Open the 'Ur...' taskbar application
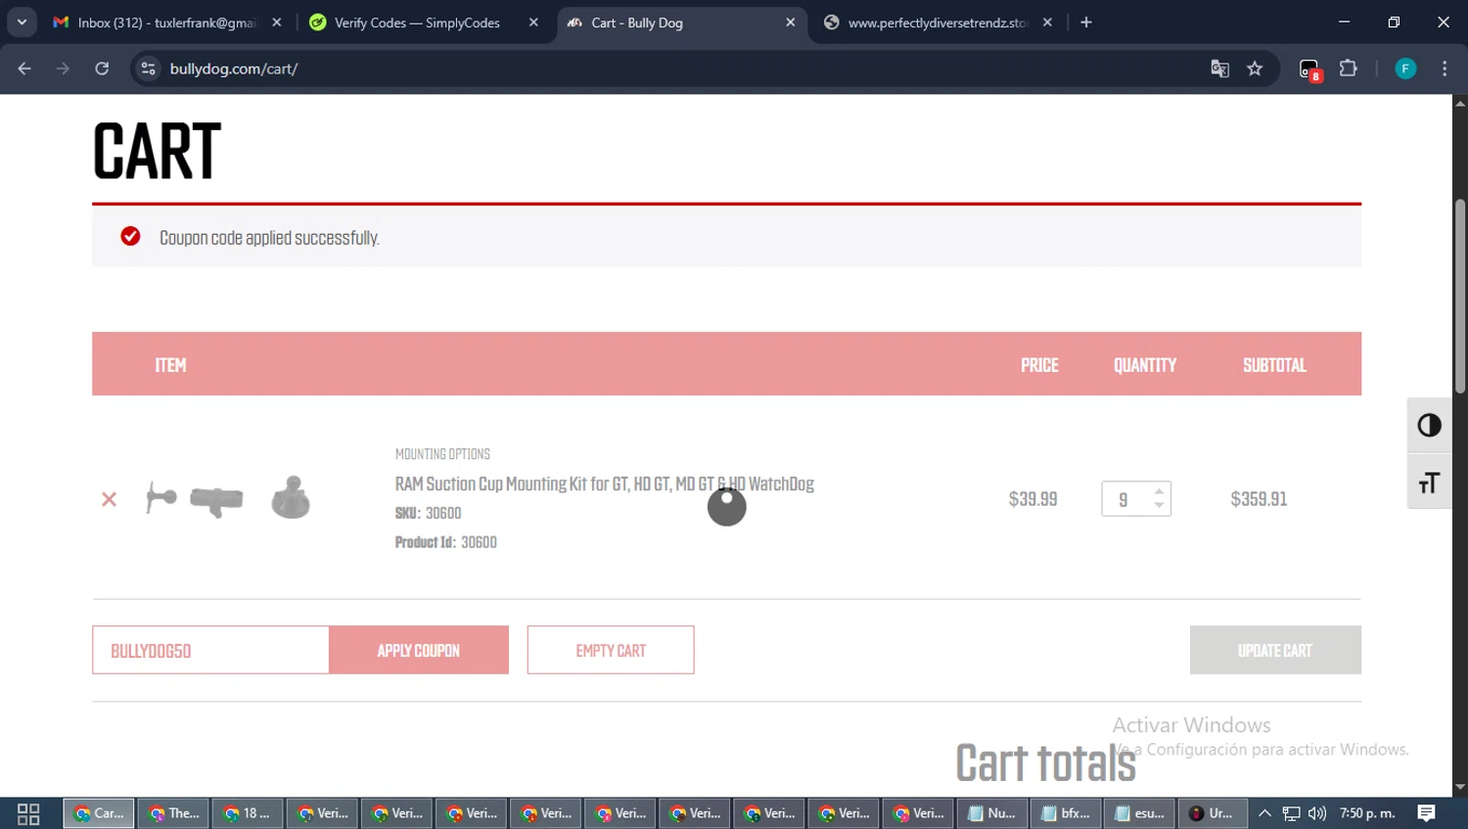The image size is (1468, 829). [x=1214, y=813]
